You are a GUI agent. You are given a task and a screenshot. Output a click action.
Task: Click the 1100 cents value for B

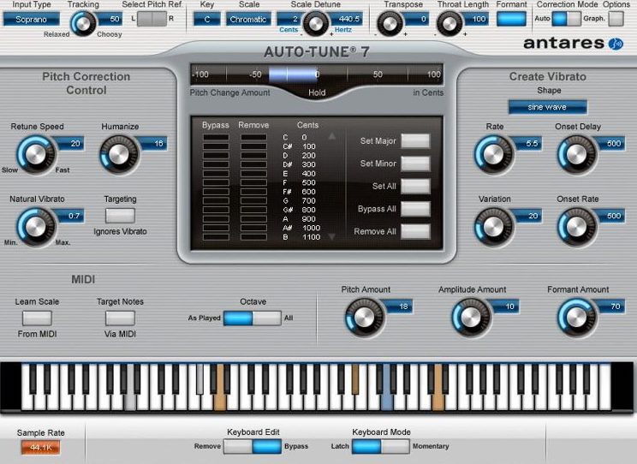pos(311,237)
